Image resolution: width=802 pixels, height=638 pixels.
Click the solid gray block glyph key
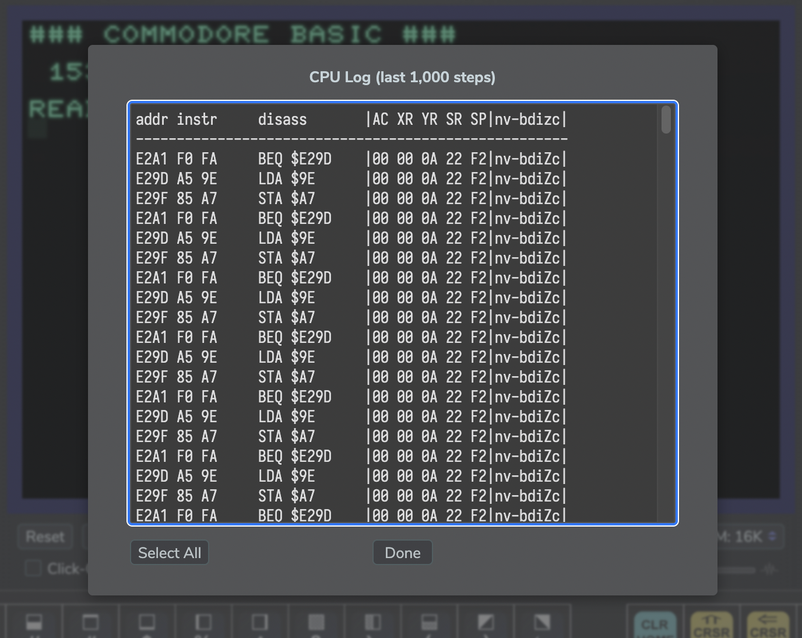(316, 622)
